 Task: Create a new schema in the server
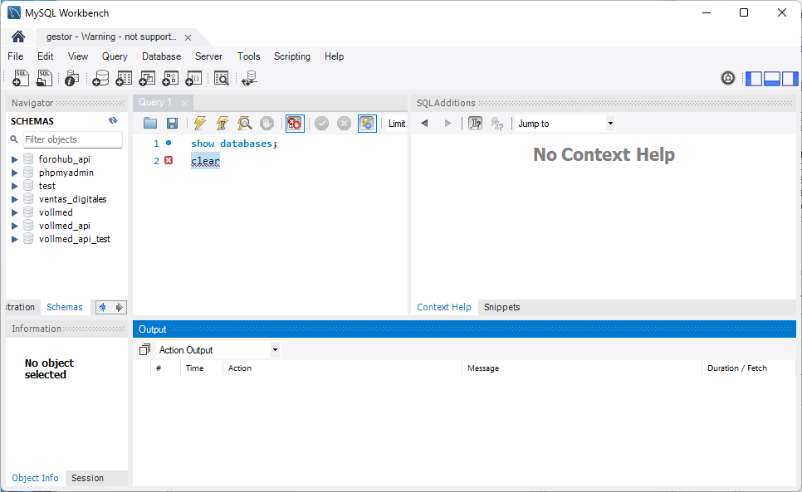pos(100,78)
